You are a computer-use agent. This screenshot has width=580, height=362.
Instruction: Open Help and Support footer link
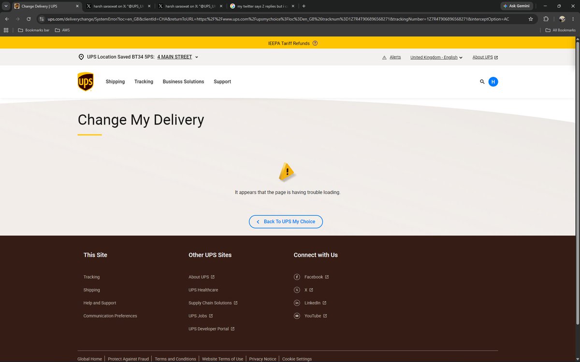pyautogui.click(x=100, y=303)
